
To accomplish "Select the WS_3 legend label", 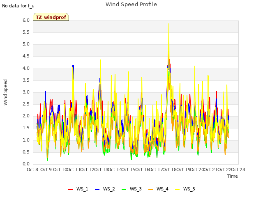I will (136, 189).
